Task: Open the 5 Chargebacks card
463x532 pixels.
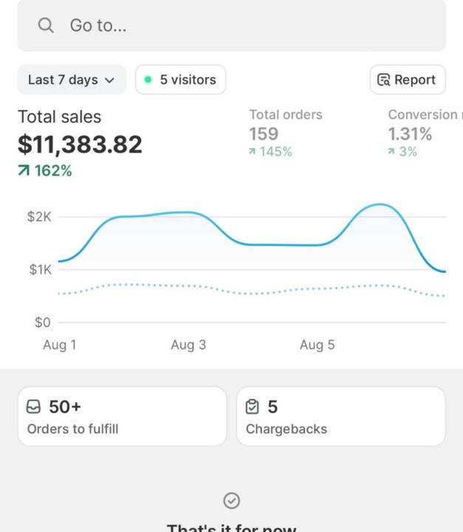Action: point(340,416)
